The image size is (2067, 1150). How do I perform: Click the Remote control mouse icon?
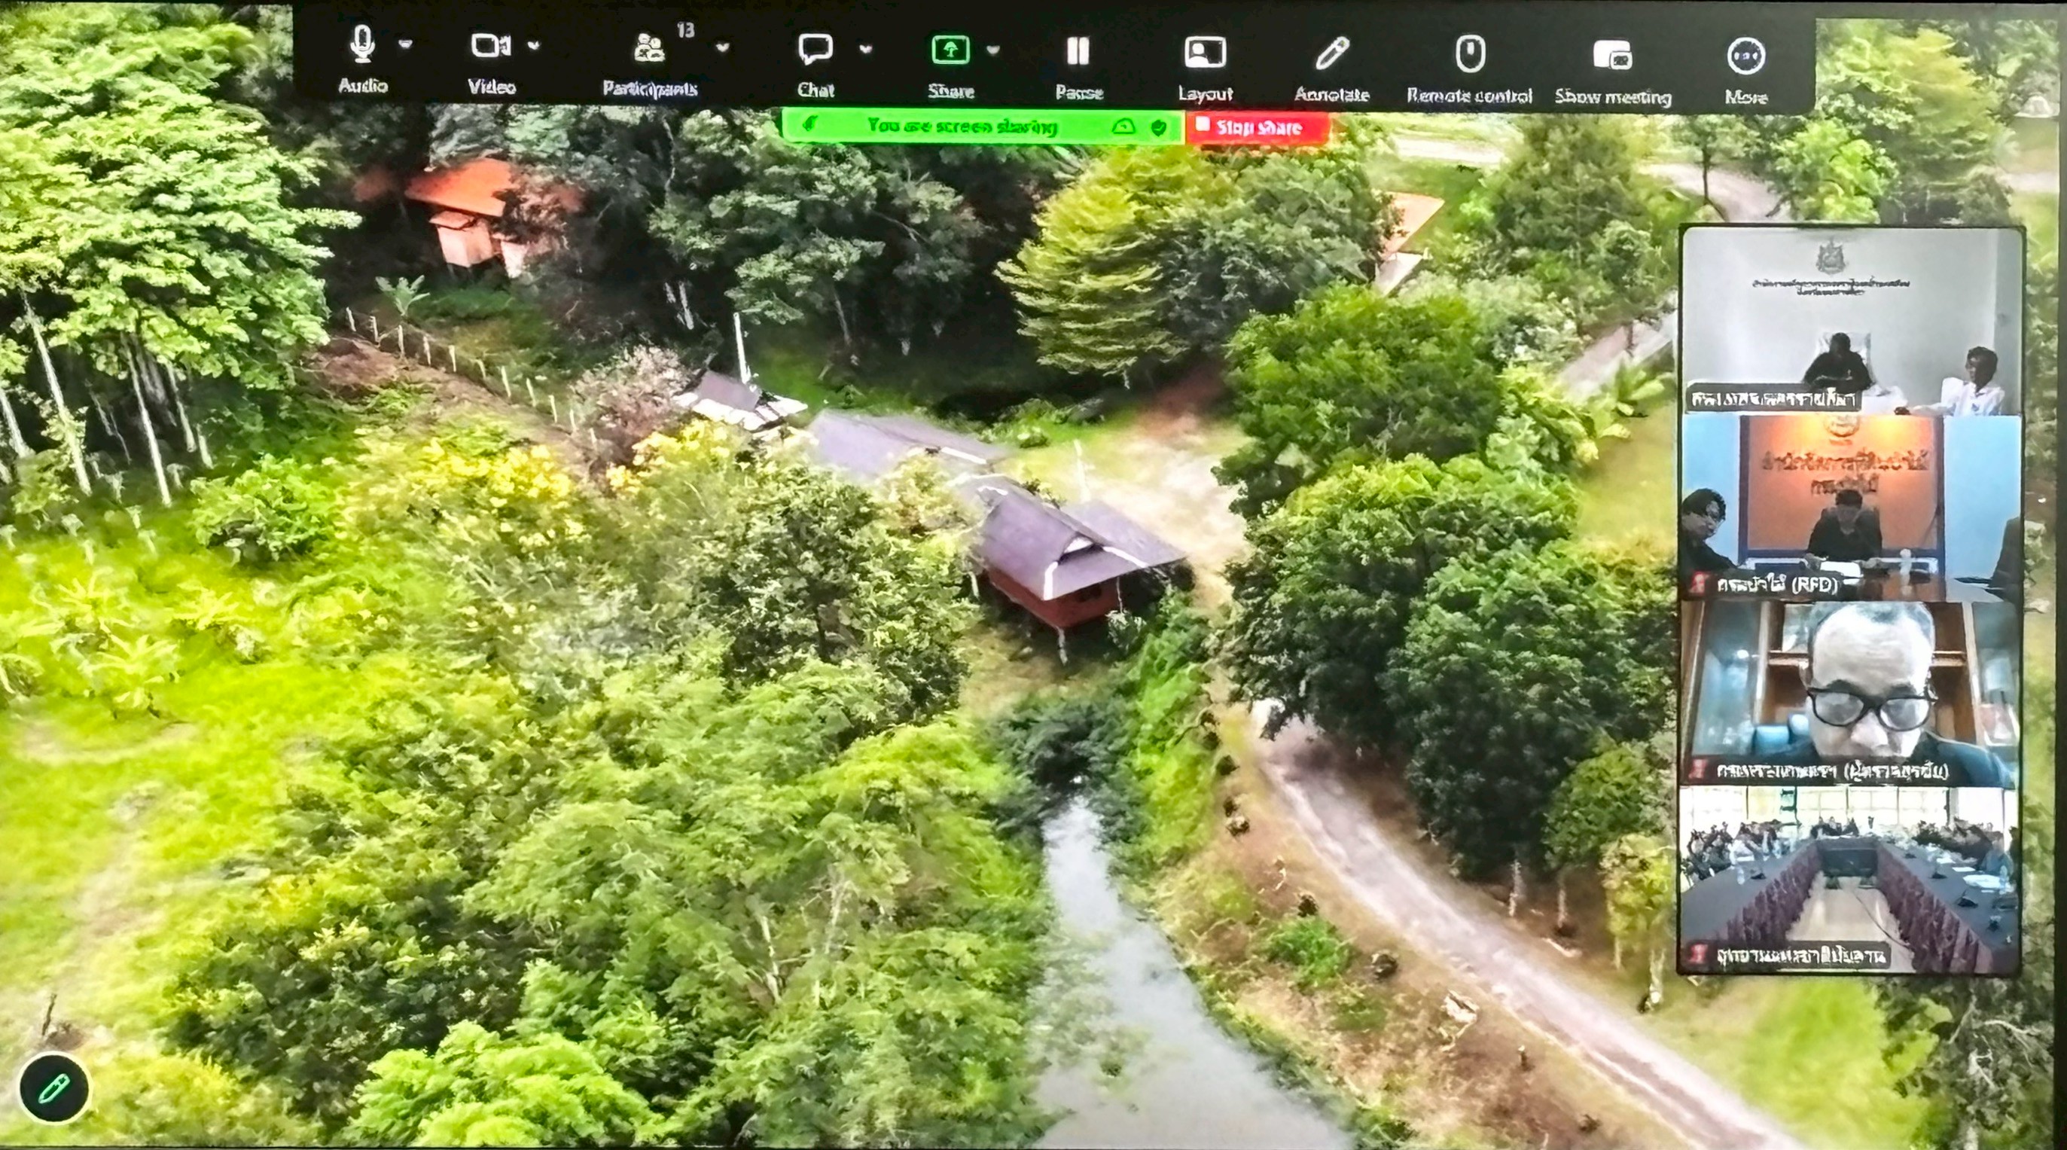pyautogui.click(x=1470, y=54)
